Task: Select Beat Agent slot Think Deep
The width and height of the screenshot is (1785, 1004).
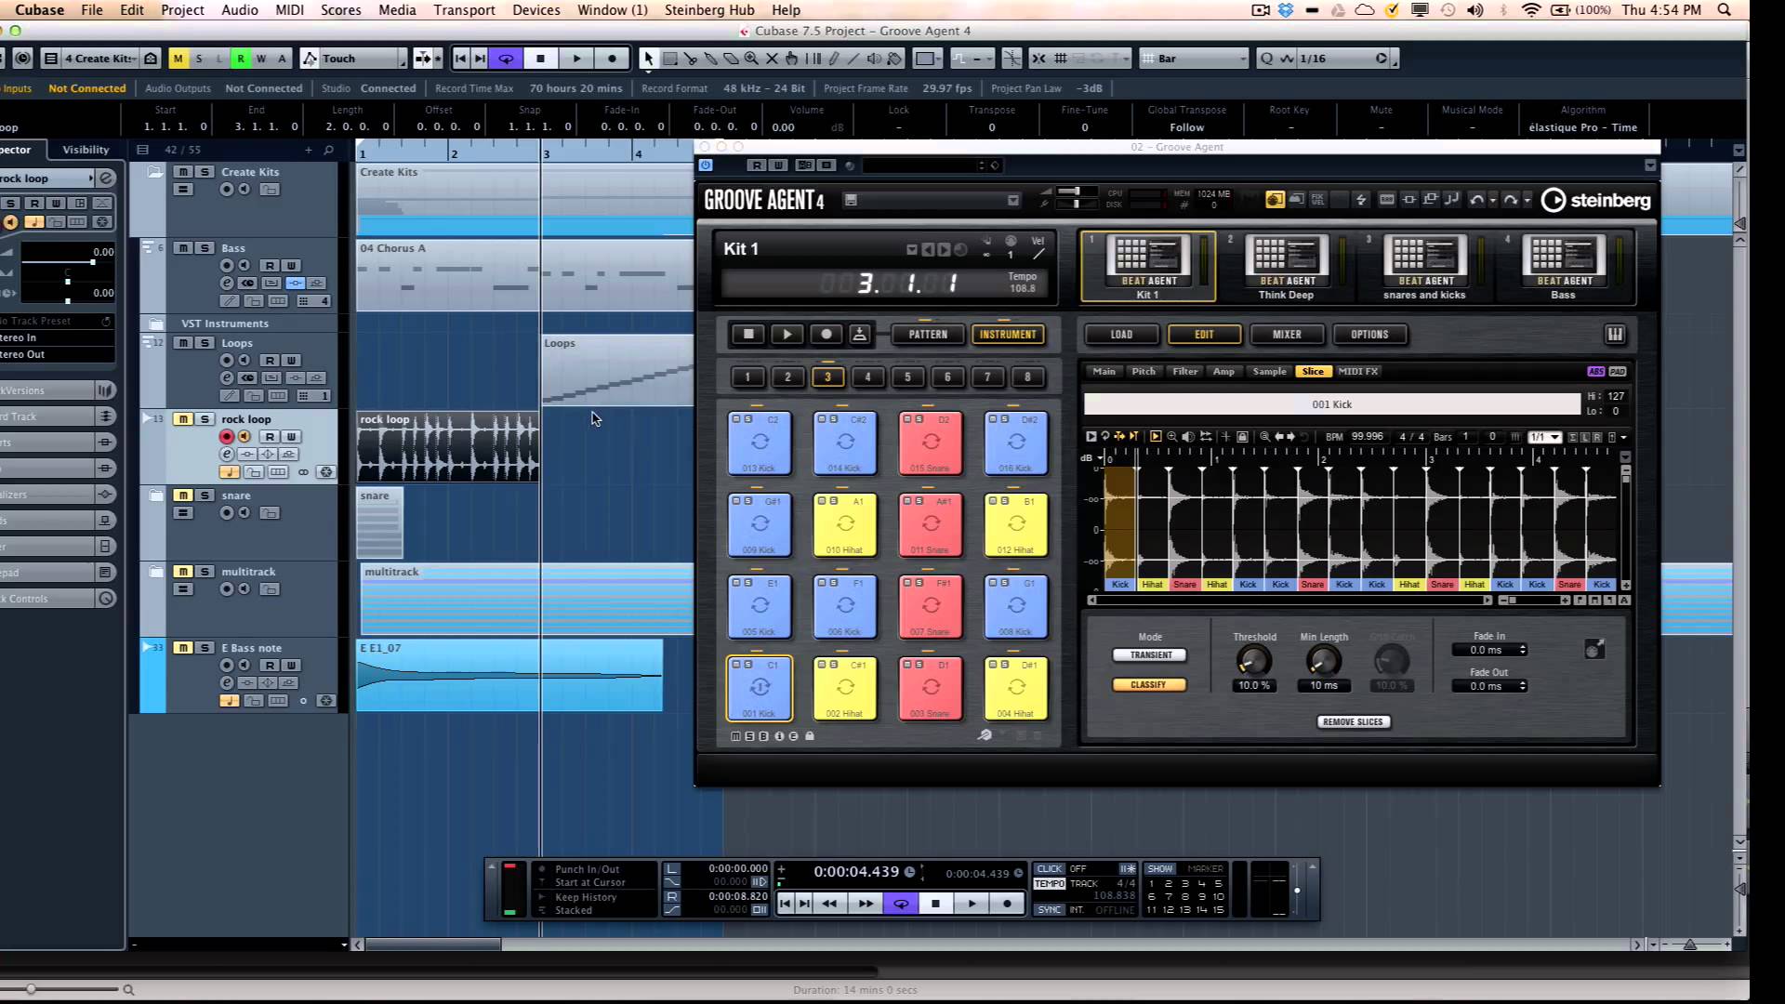Action: (x=1286, y=267)
